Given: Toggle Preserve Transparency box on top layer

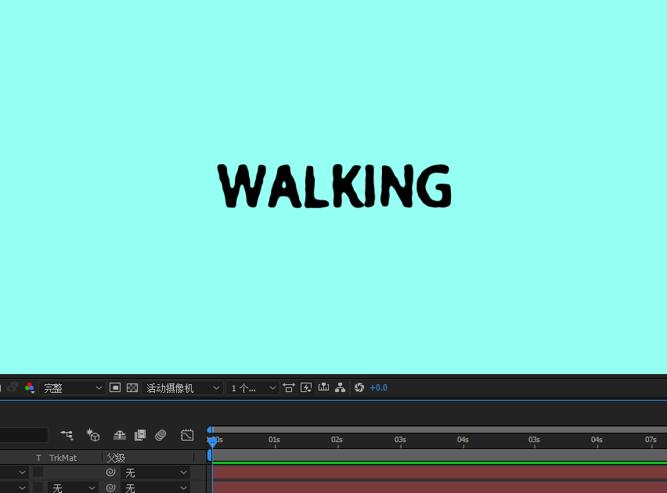Looking at the screenshot, I should (38, 471).
